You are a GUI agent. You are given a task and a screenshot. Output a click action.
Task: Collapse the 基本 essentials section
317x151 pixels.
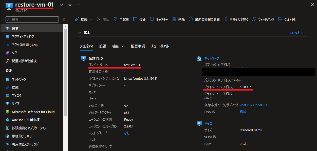click(x=80, y=33)
